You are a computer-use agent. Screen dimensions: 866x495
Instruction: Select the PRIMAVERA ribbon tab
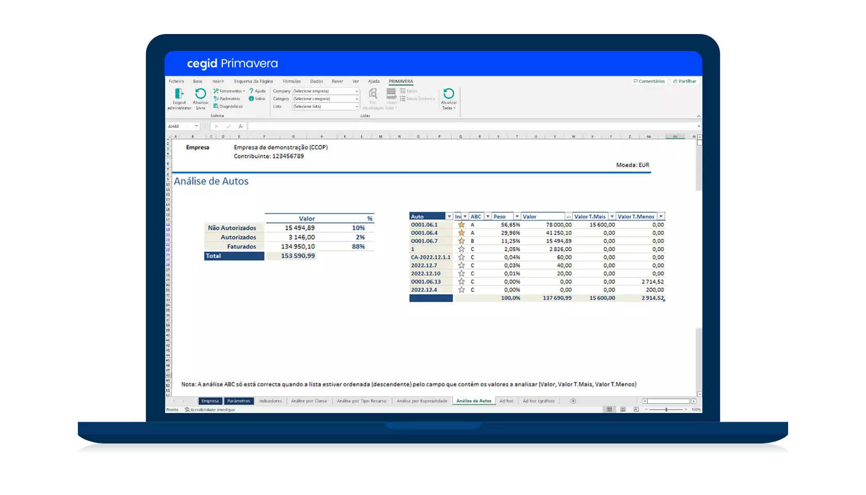400,81
